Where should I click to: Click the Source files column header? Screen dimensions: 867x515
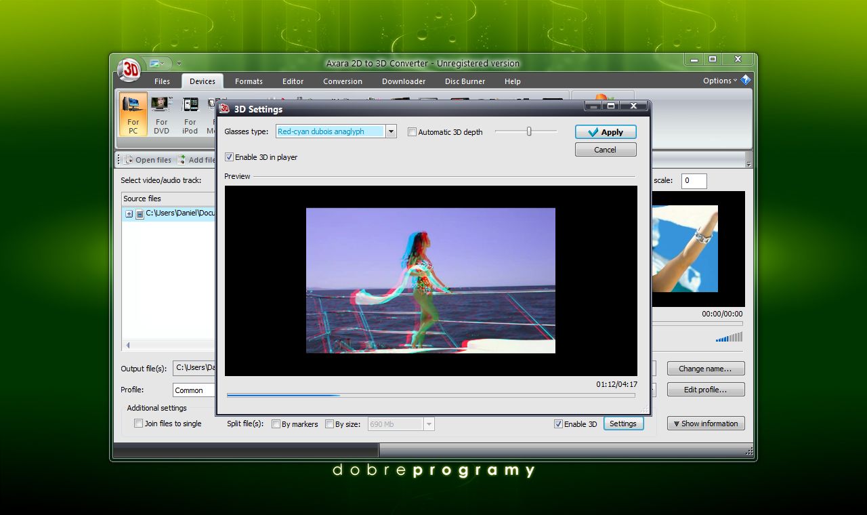click(169, 199)
